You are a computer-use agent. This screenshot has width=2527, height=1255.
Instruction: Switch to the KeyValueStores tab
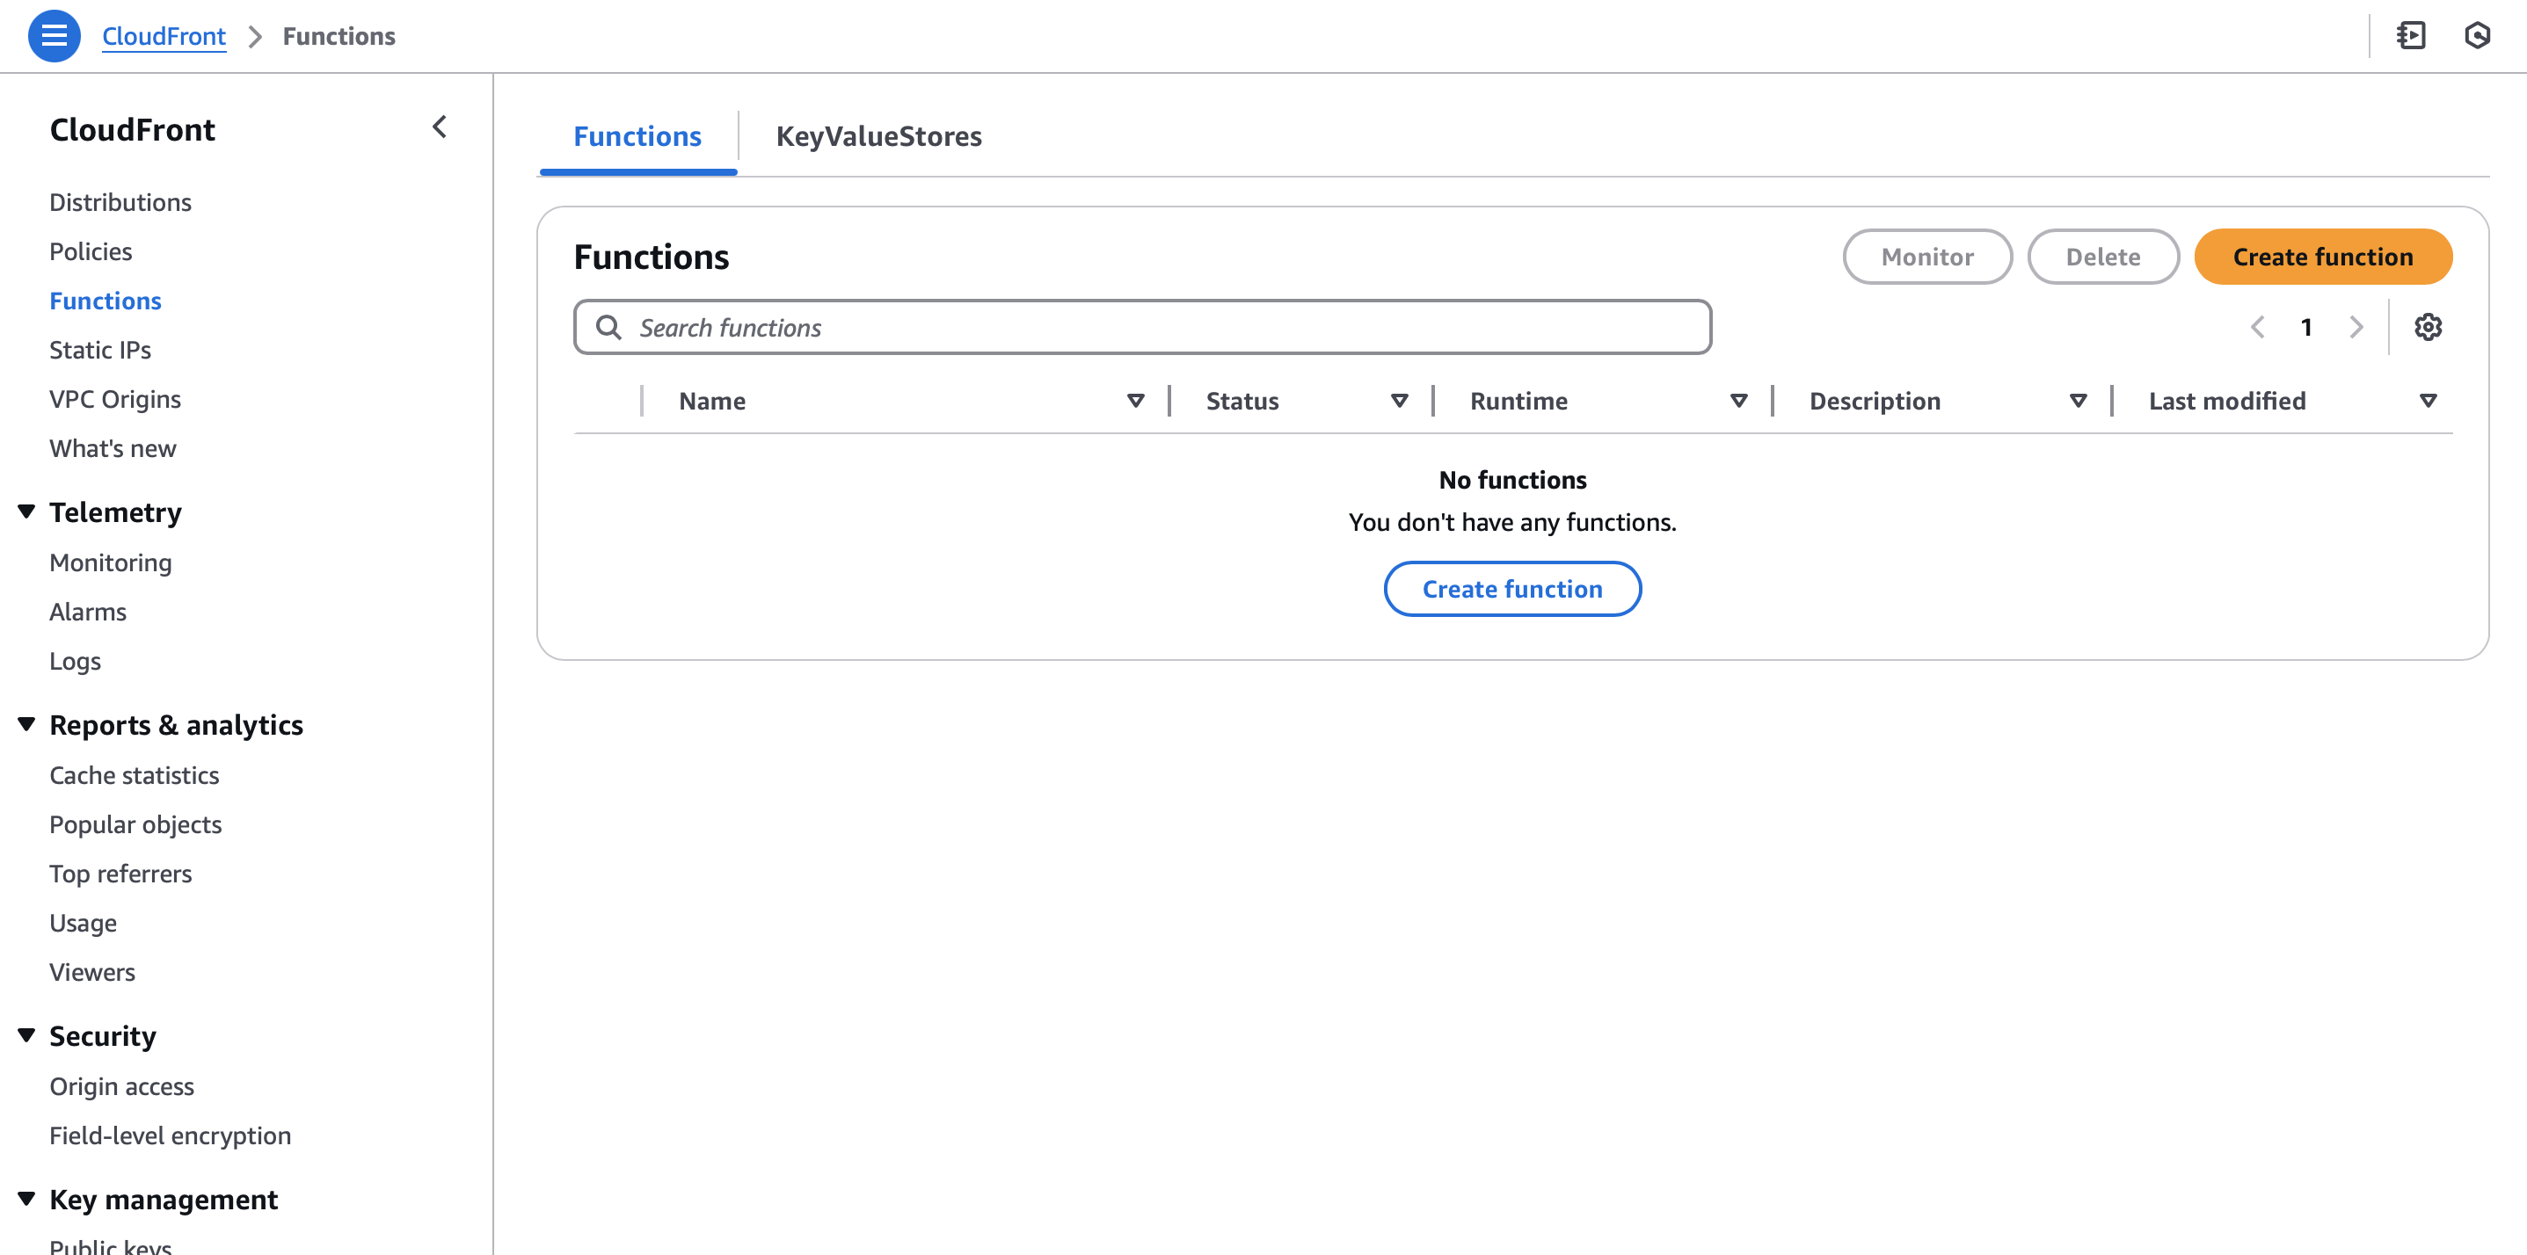pyautogui.click(x=879, y=136)
